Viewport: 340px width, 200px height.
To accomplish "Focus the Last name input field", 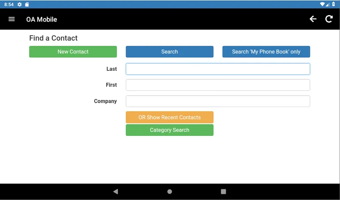I will click(x=218, y=69).
